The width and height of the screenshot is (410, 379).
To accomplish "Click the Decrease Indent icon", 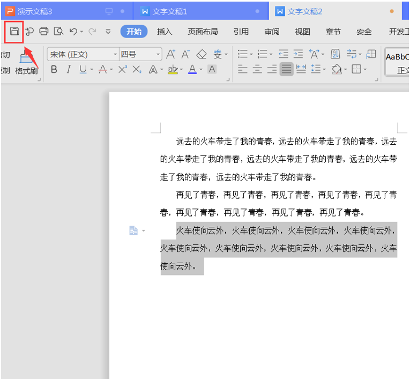I will (x=284, y=54).
